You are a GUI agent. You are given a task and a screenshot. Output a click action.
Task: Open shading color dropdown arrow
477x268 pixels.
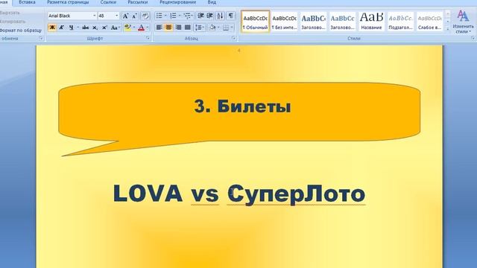pyautogui.click(x=218, y=28)
